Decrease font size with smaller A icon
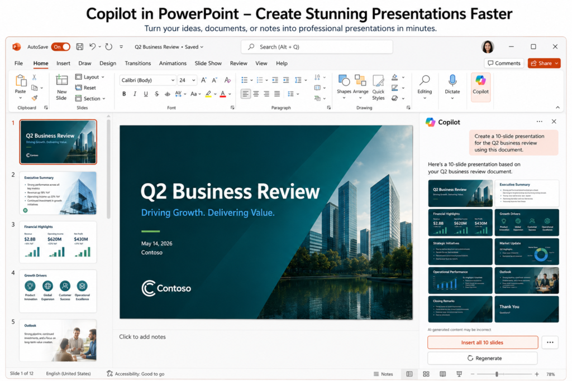 tap(215, 80)
